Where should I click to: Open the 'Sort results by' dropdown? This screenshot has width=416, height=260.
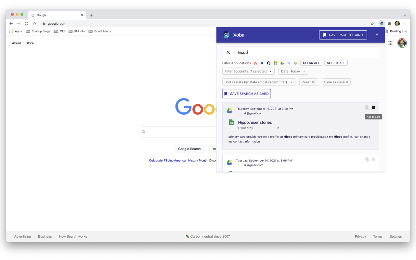click(258, 82)
